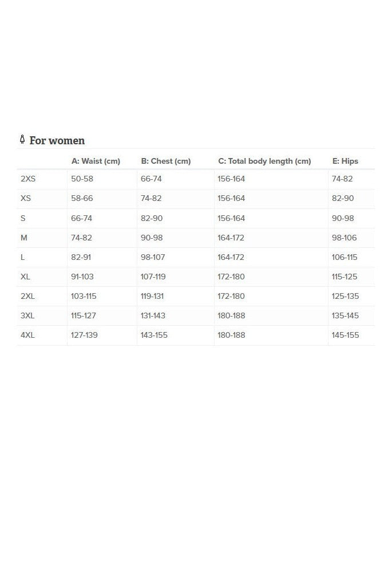Select the 2XL size row label

tap(27, 296)
